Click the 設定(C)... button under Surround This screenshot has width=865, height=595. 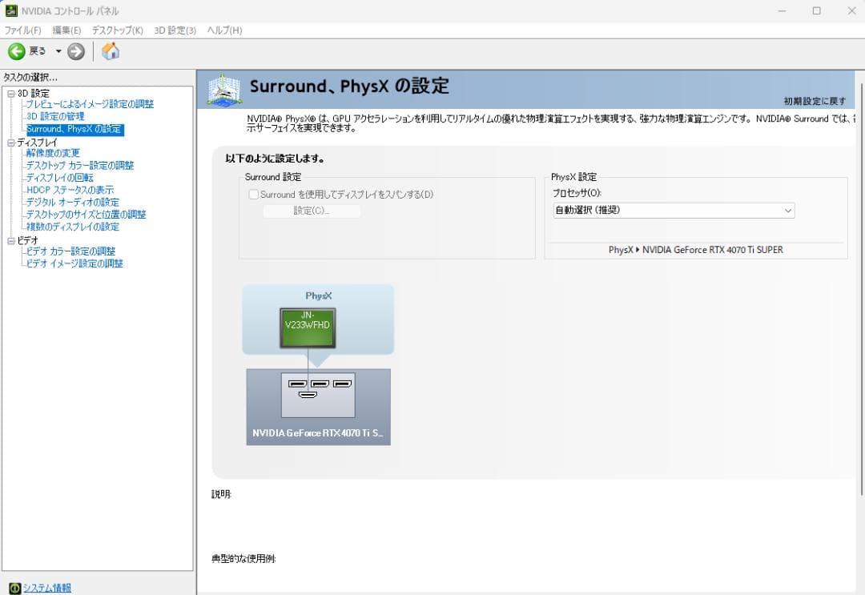coord(312,211)
